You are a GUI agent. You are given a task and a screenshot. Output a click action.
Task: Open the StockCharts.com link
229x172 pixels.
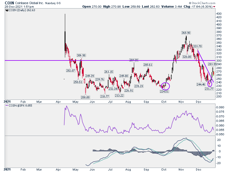[x=202, y=3]
